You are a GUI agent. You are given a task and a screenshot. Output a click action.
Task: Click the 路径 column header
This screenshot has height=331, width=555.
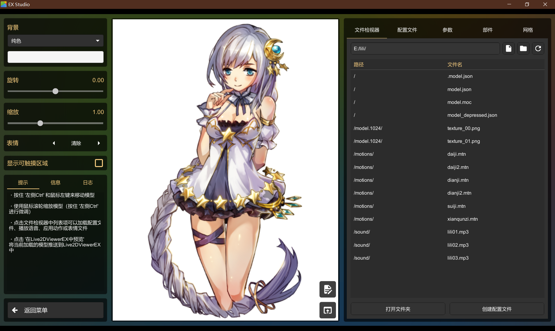pyautogui.click(x=359, y=65)
